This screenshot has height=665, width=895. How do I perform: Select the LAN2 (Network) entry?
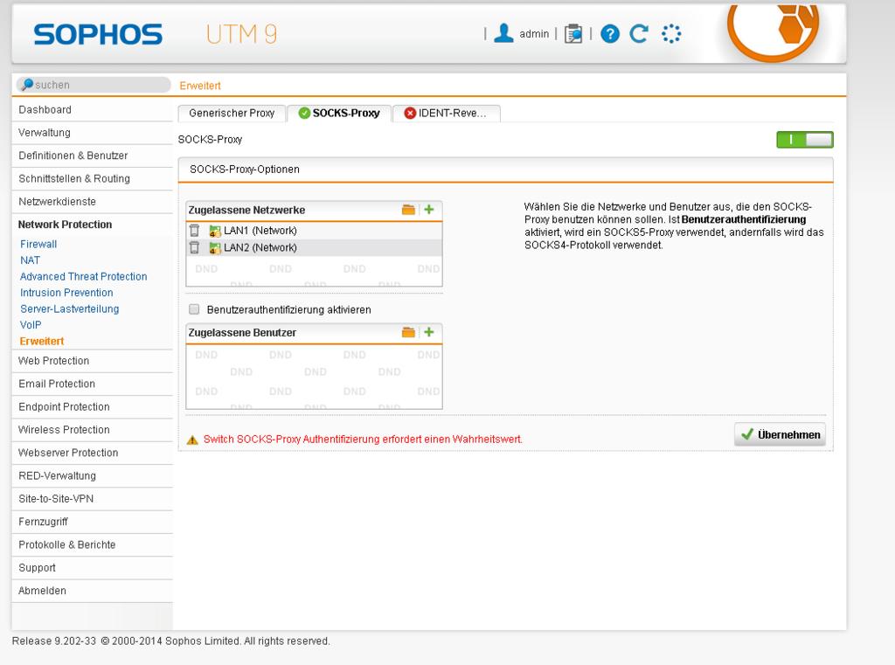[x=314, y=247]
